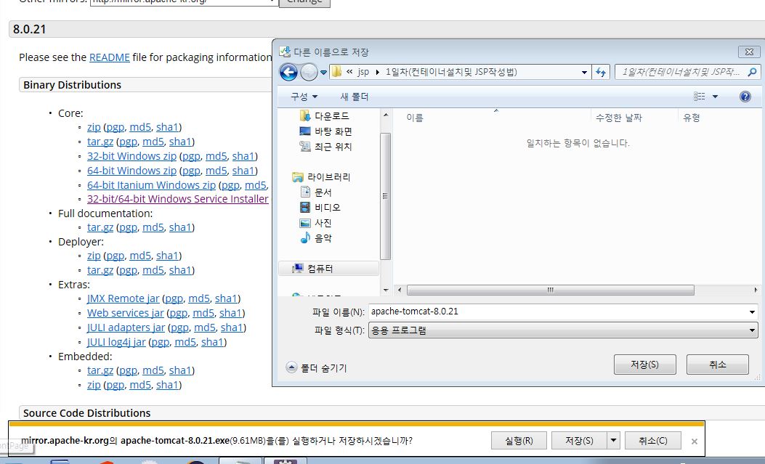Screen dimensions: 765x464
Task: Click the Core tar.gz link
Action: 100,142
